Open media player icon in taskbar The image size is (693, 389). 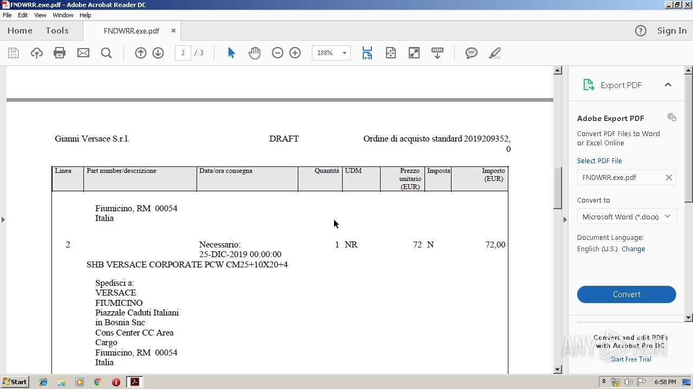coord(80,382)
